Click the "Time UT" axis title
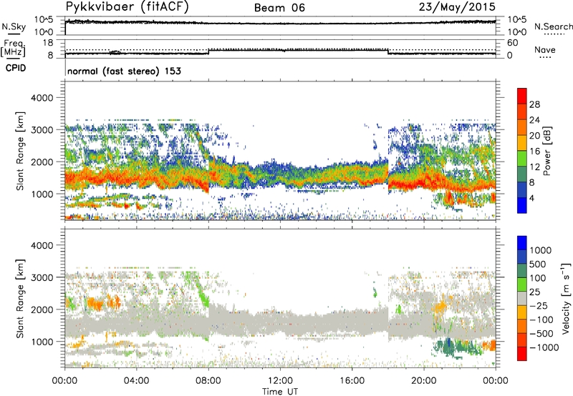Viewport: 573px width, 396px height. click(280, 392)
